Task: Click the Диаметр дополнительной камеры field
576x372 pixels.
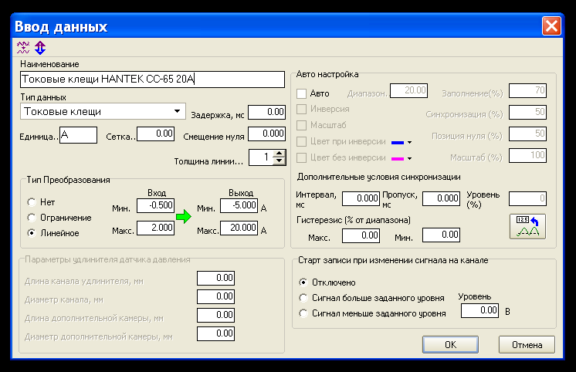Action: pyautogui.click(x=215, y=333)
